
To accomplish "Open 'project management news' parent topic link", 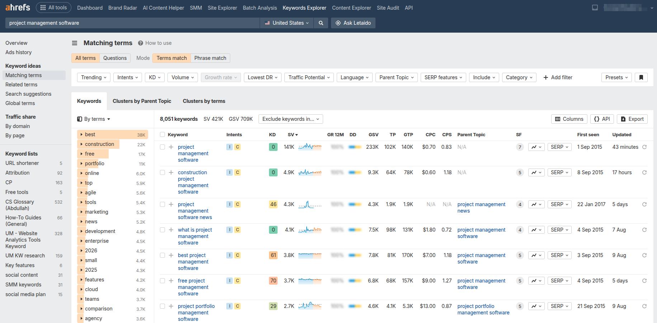I will pyautogui.click(x=481, y=208).
